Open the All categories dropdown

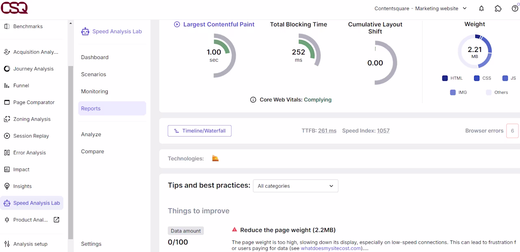pos(296,186)
